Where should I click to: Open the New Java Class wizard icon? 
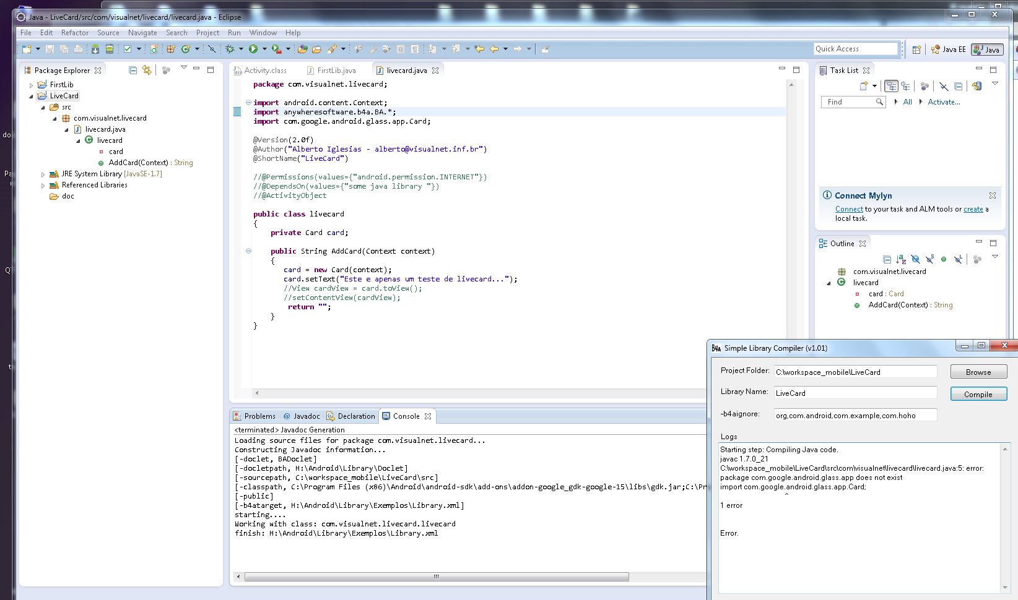tap(185, 49)
